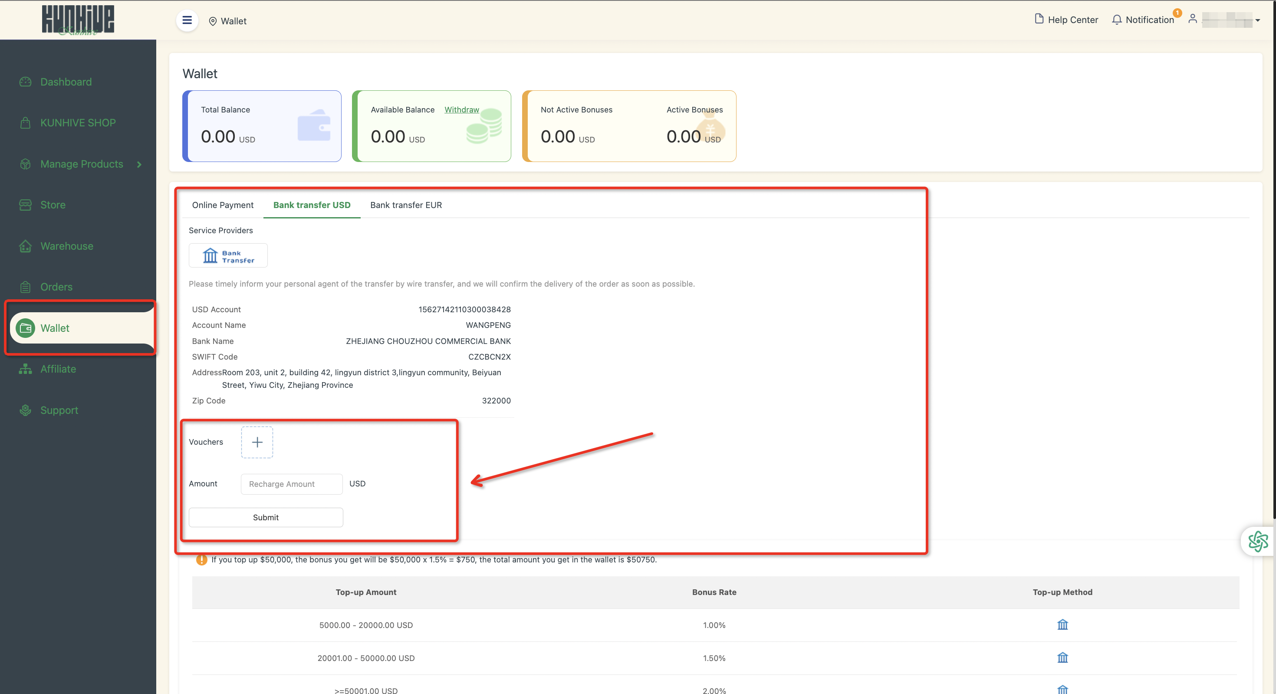Open KUNHIVE SHOP from sidebar
The width and height of the screenshot is (1276, 694).
point(78,122)
